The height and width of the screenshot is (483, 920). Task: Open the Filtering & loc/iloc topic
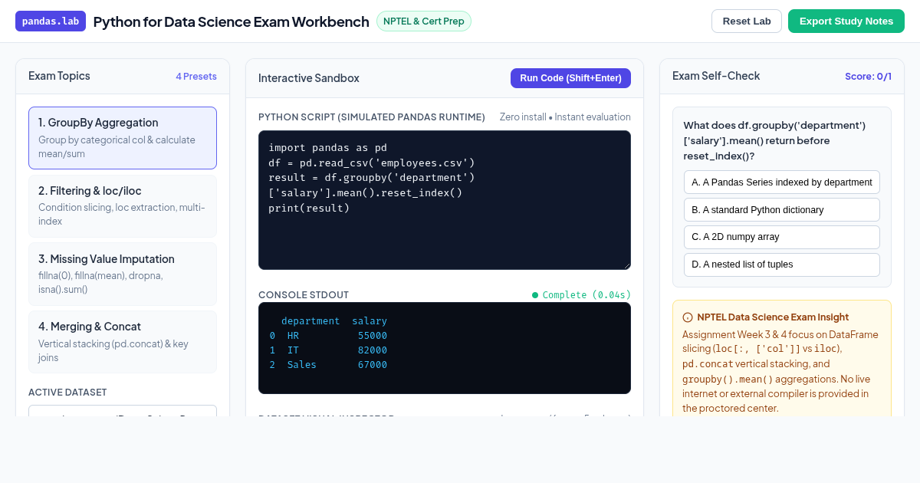[x=123, y=206]
